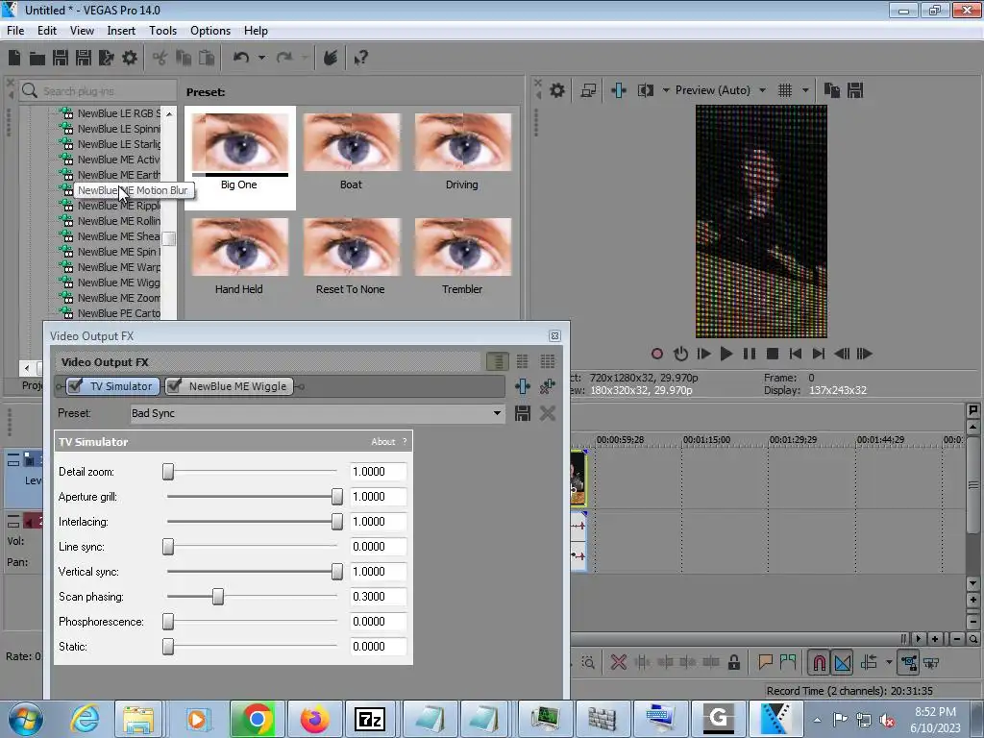Click the TV Simulator chain button
Screen dimensions: 984x738
113,386
